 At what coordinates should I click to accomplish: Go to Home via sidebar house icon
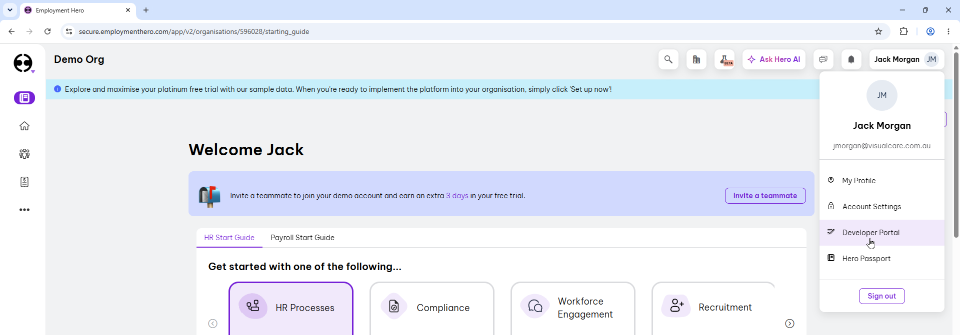point(24,126)
